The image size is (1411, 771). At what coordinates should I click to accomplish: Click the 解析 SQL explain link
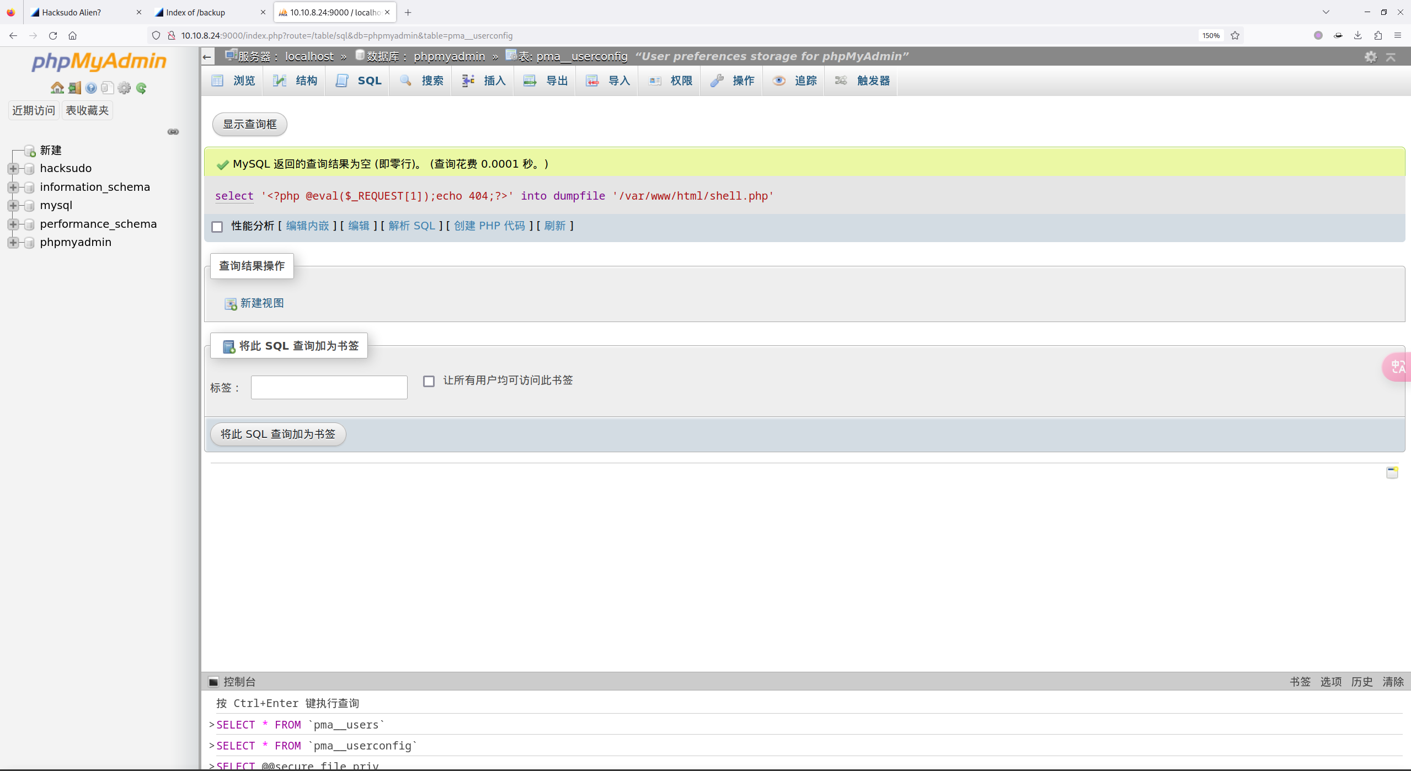tap(412, 226)
